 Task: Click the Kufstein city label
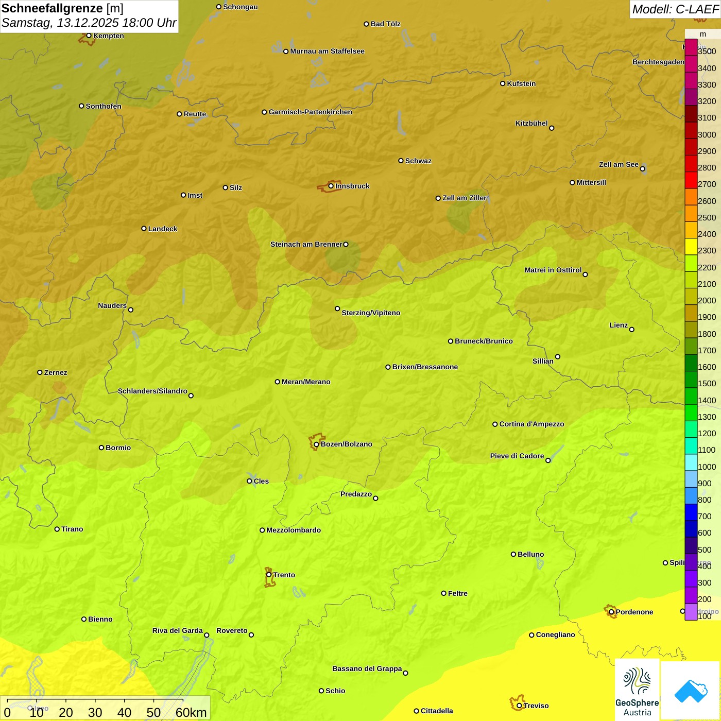[x=521, y=83]
